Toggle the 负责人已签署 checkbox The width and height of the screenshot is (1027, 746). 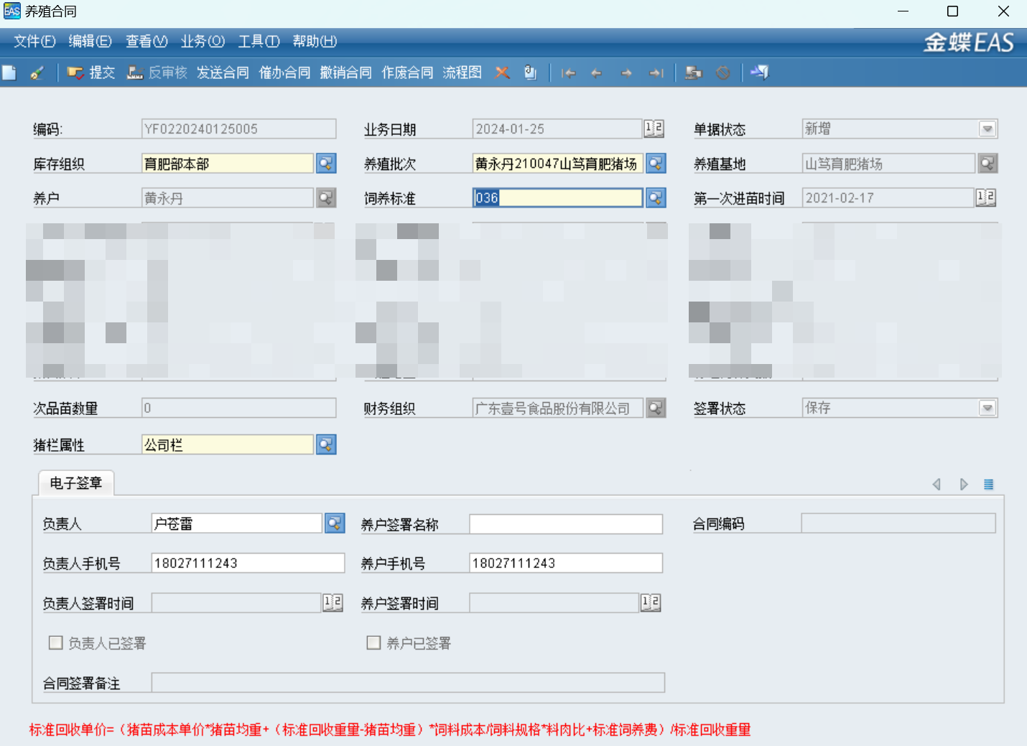(x=55, y=643)
